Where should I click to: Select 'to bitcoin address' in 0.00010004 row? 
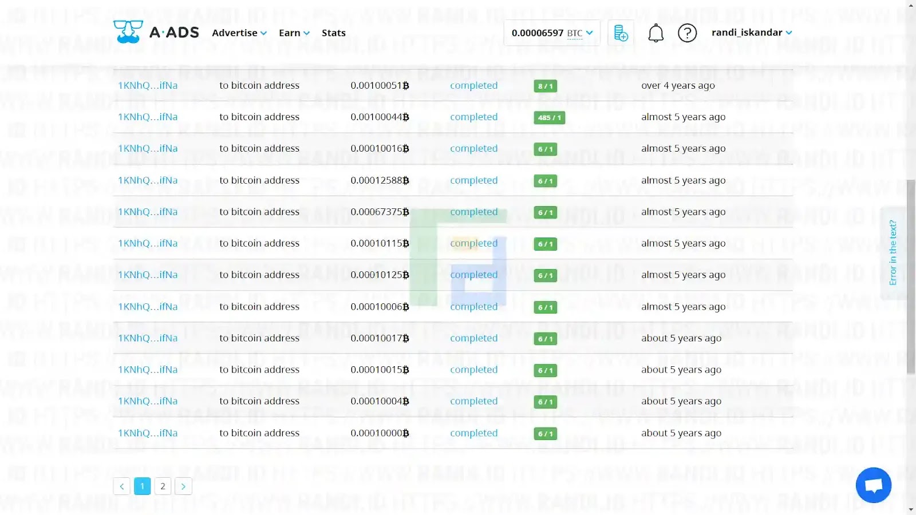[259, 401]
